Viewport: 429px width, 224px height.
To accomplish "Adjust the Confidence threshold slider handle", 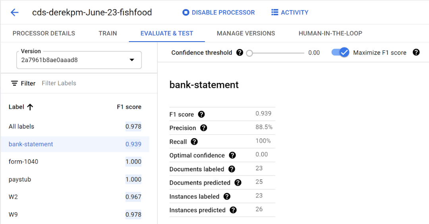I will pyautogui.click(x=249, y=53).
